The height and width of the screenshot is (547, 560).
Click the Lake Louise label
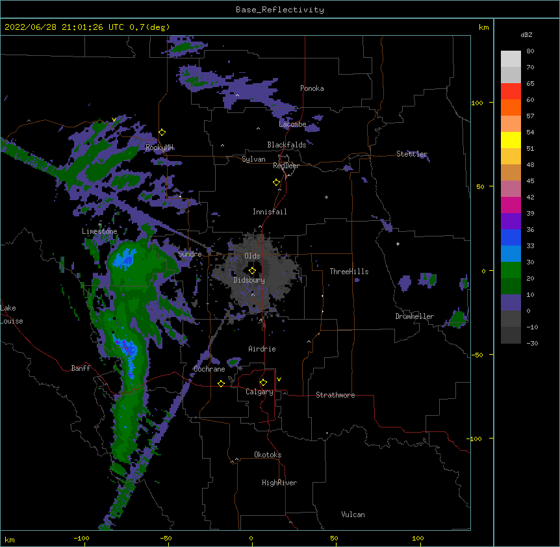click(12, 314)
